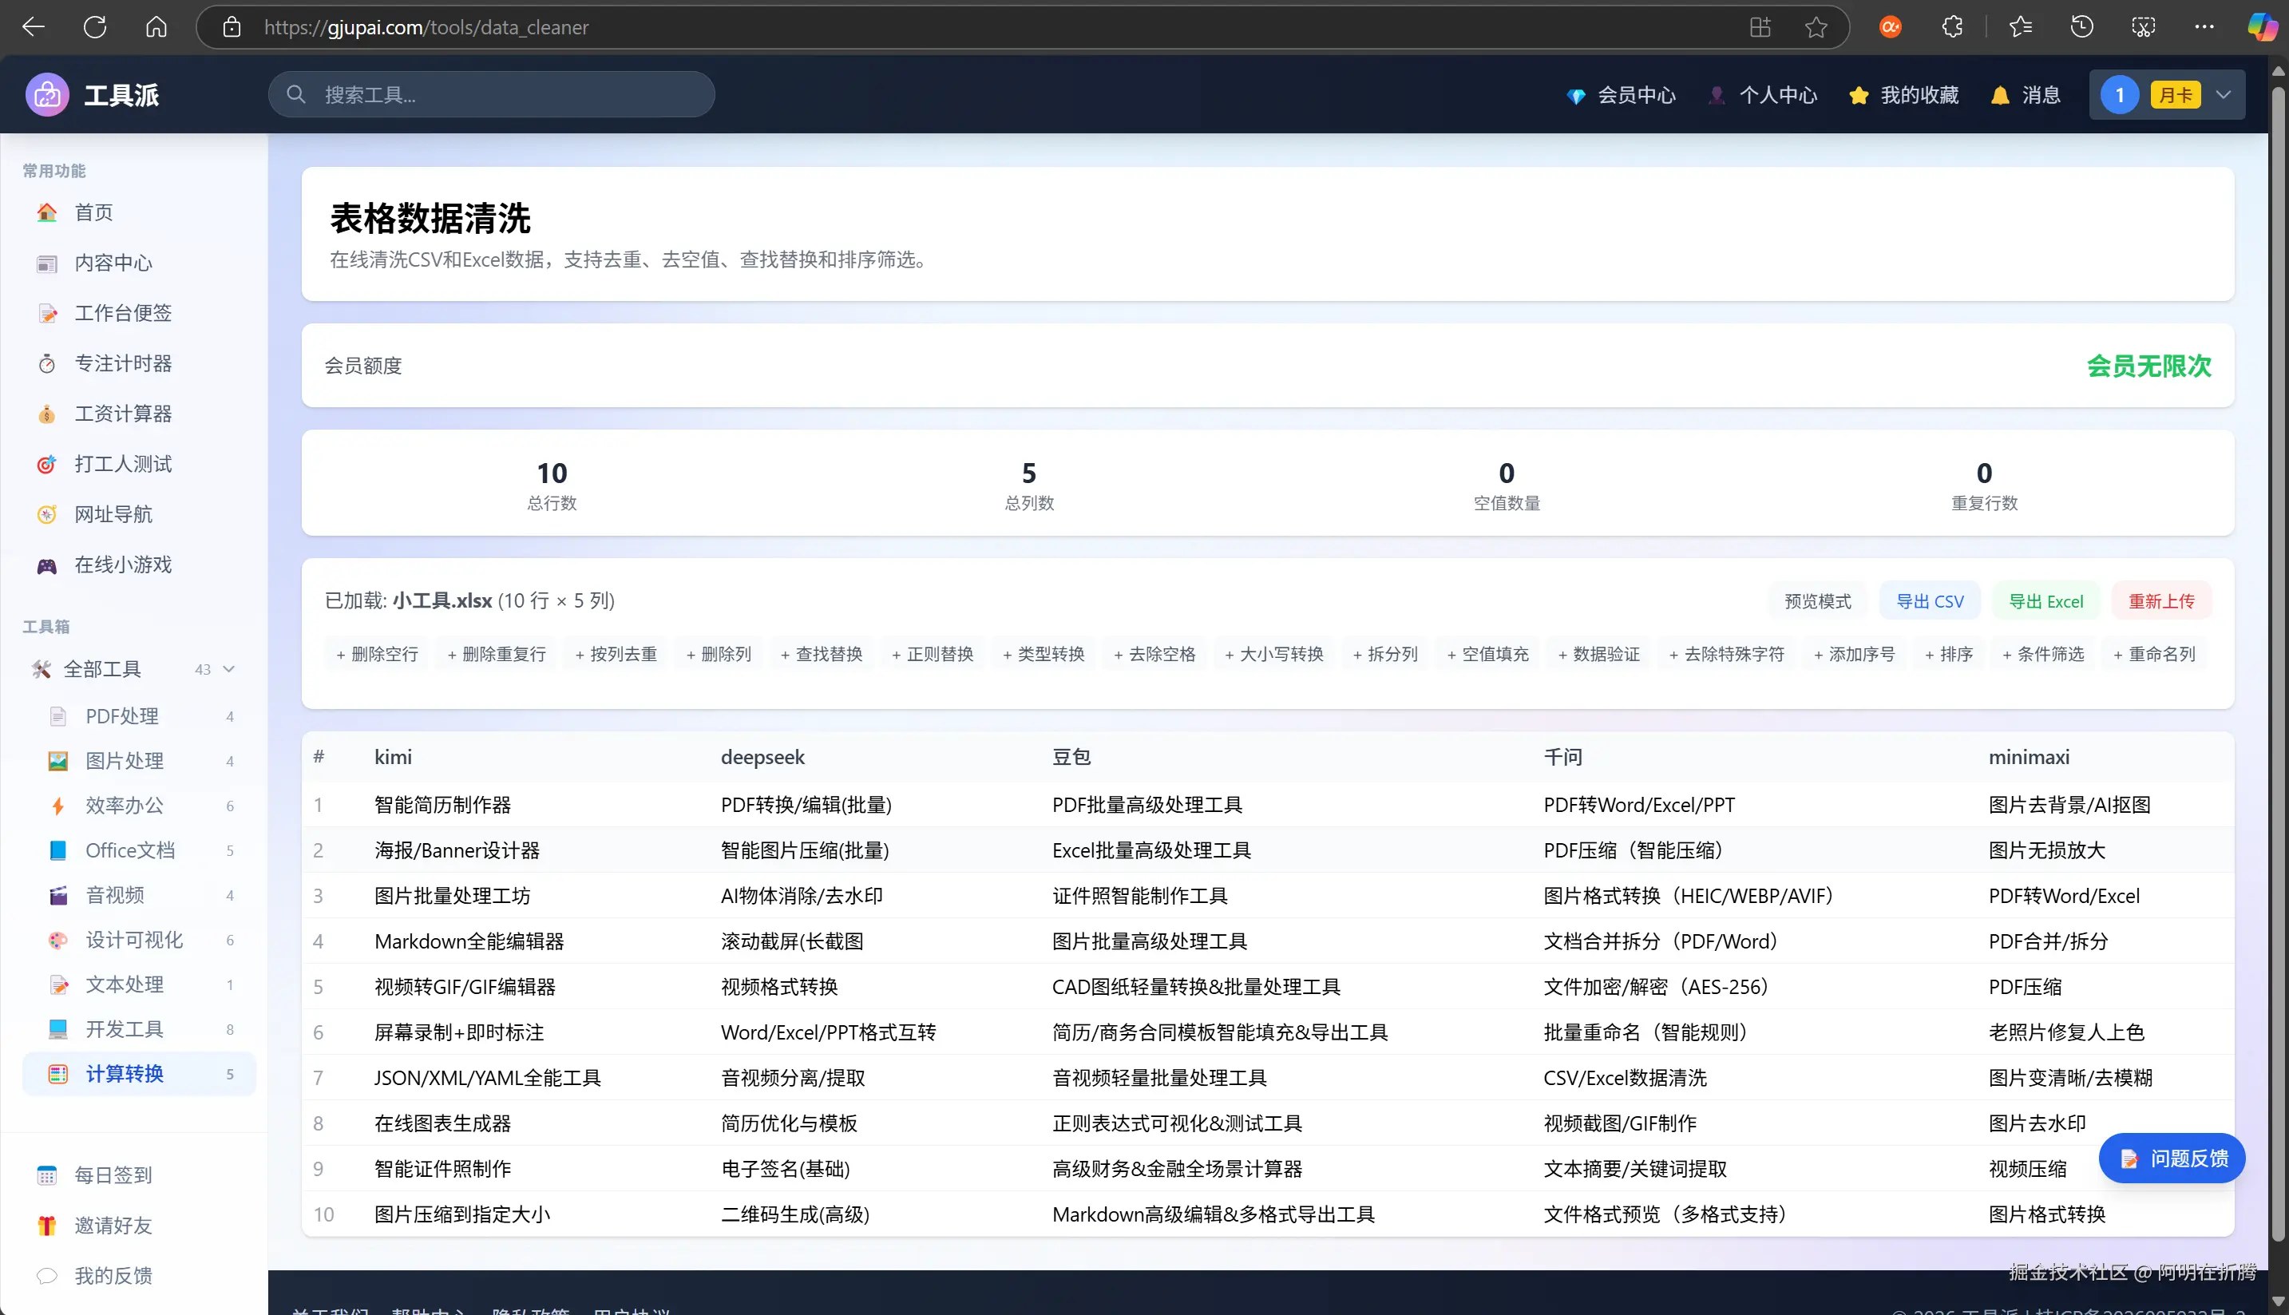Add 删除列 operation
The height and width of the screenshot is (1315, 2289).
point(719,654)
